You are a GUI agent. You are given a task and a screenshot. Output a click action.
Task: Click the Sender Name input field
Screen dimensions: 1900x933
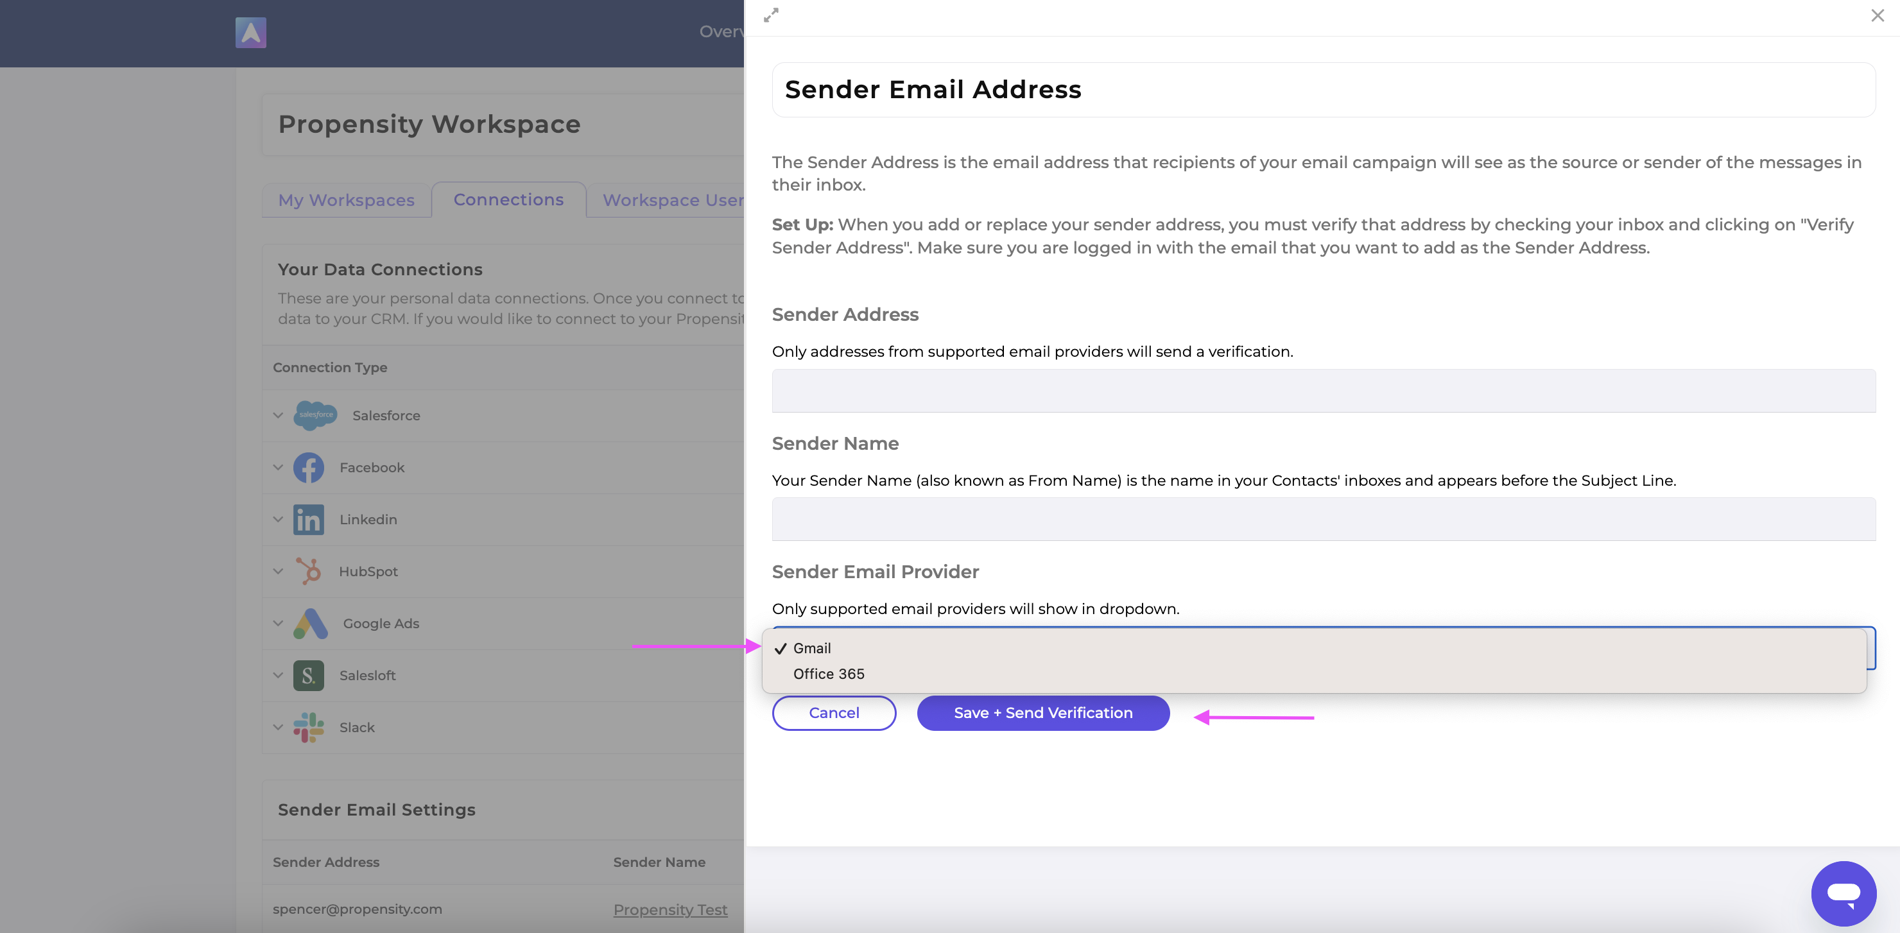click(1323, 519)
